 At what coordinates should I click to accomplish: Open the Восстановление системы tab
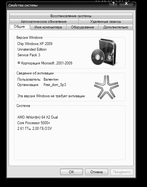[71, 16]
